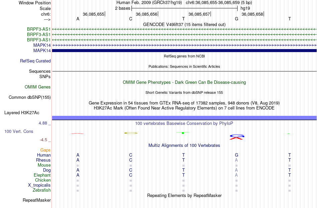Click the H3K27Ac Mark ENCODE track title
317x208 pixels.
(x=184, y=108)
